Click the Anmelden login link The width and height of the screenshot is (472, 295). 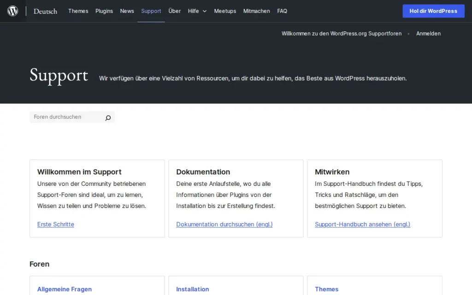click(x=428, y=34)
